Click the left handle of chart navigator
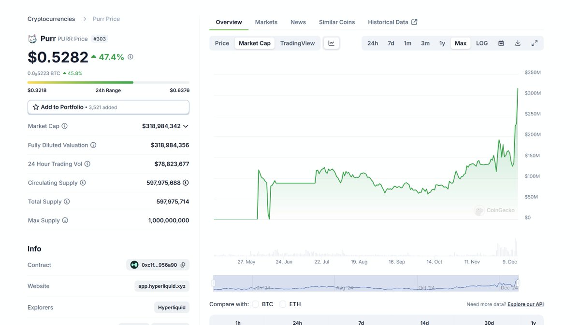The height and width of the screenshot is (325, 580). pyautogui.click(x=214, y=283)
